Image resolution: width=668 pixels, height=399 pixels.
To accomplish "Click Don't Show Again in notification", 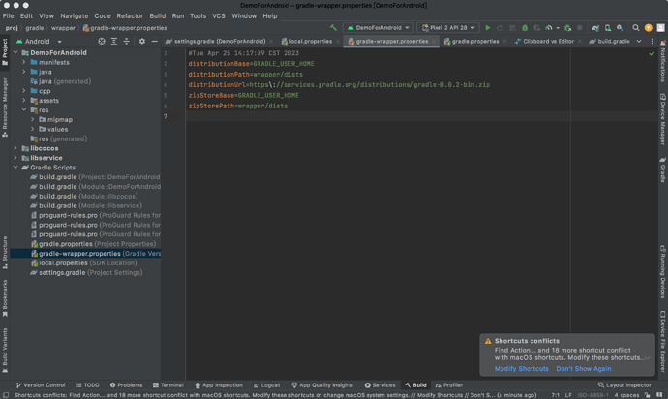I will (x=583, y=369).
